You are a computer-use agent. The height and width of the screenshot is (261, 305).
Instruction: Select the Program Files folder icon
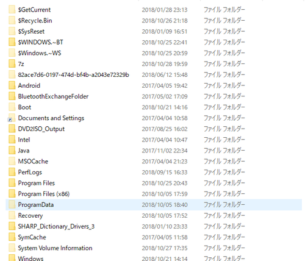pyautogui.click(x=12, y=183)
